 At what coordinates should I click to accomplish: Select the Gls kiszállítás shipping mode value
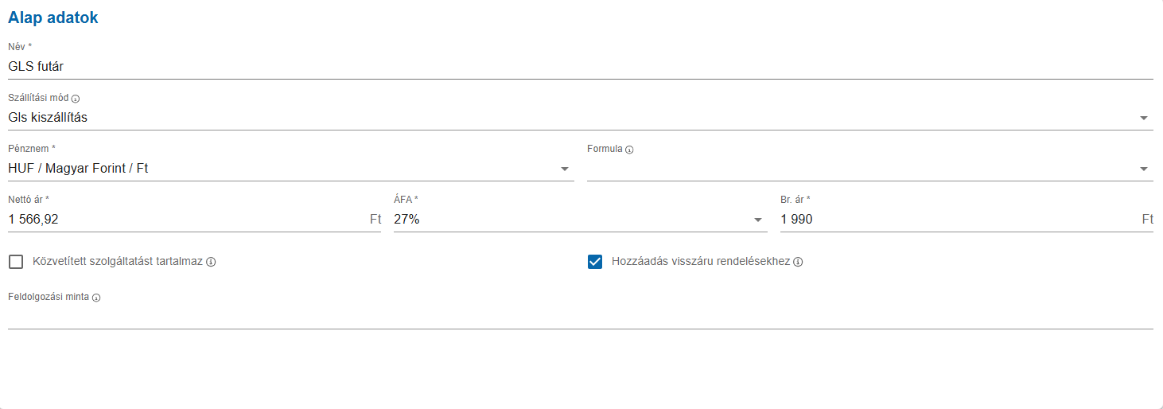(48, 118)
